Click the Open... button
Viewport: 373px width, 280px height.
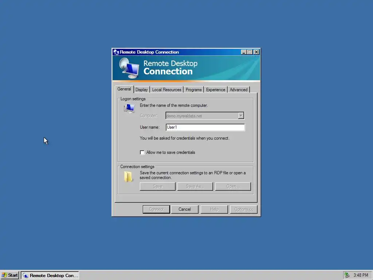click(233, 186)
